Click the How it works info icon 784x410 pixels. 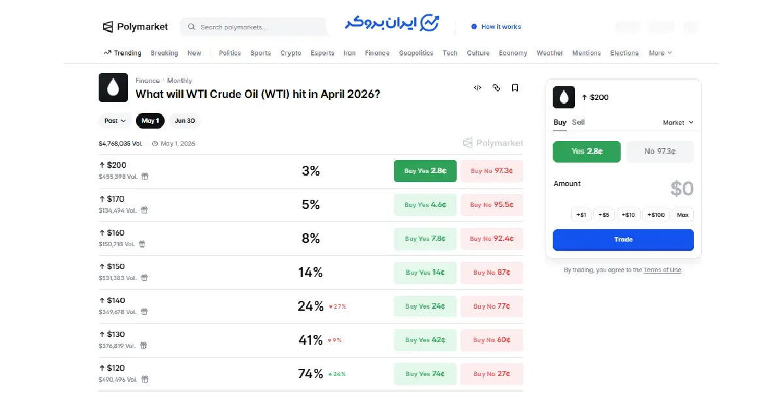coord(474,27)
